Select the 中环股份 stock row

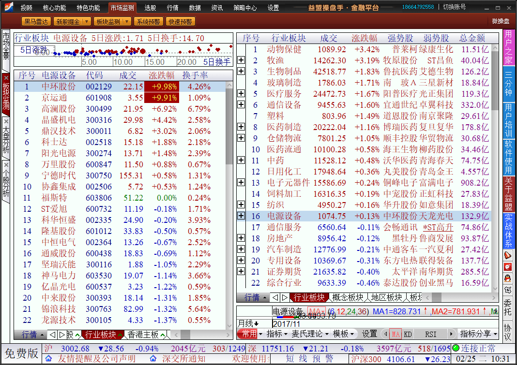(x=121, y=87)
